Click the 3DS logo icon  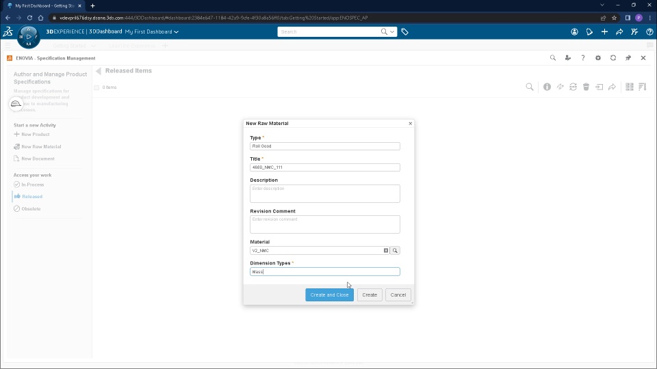pos(8,32)
